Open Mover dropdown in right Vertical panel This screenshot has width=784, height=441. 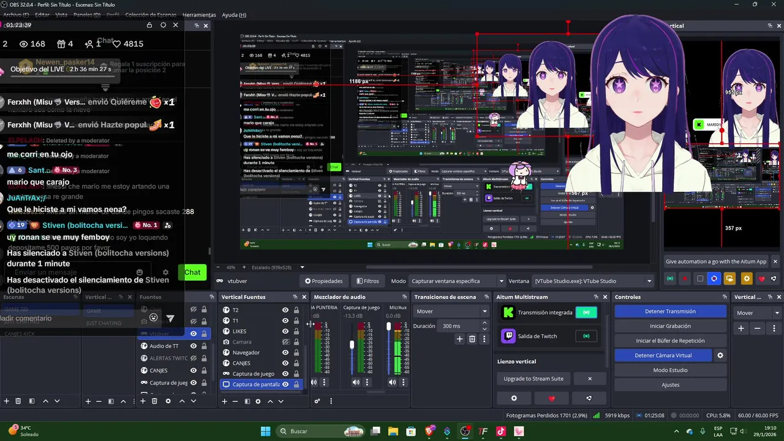point(758,312)
